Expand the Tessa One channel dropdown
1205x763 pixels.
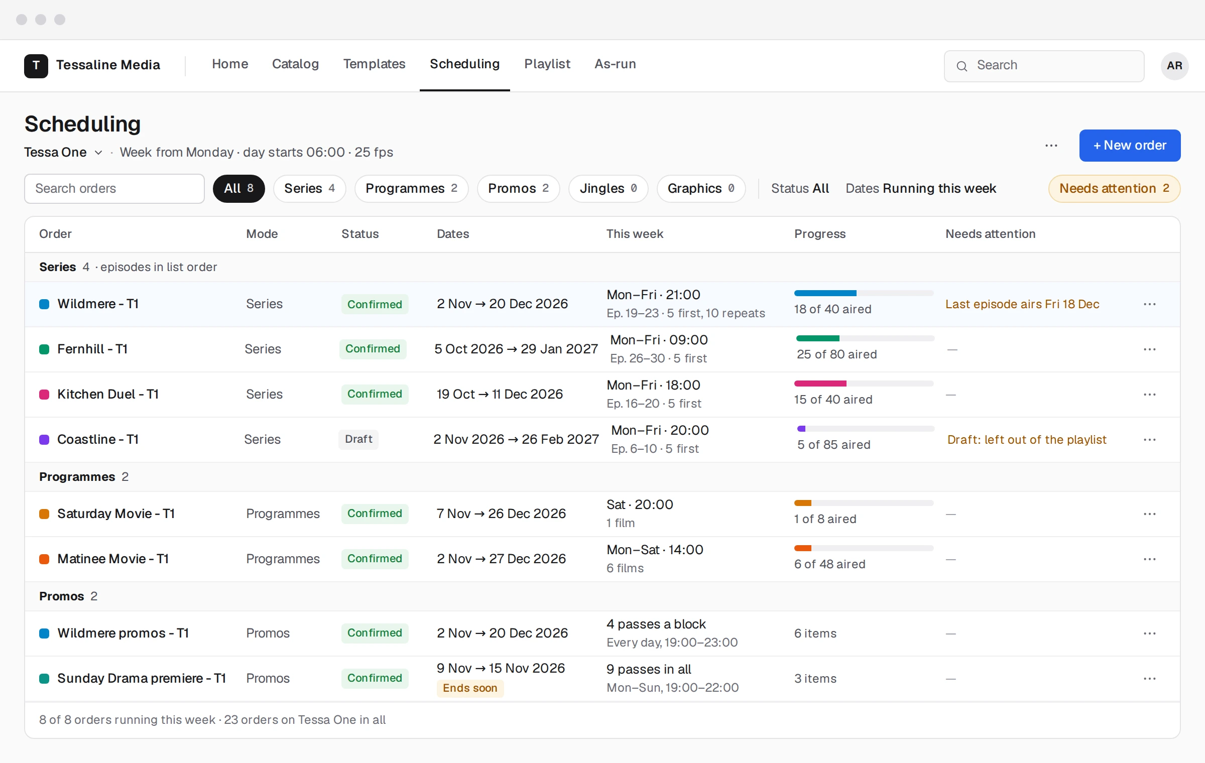point(63,152)
